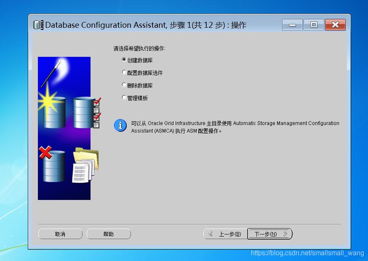Click the Oracle Grid Infrastructure info message text
Image resolution: width=368 pixels, height=261 pixels.
(x=235, y=127)
